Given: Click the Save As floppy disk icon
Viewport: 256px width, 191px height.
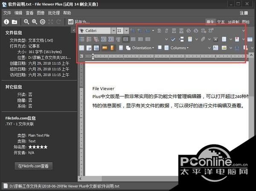Looking at the screenshot, I should tap(70, 22).
